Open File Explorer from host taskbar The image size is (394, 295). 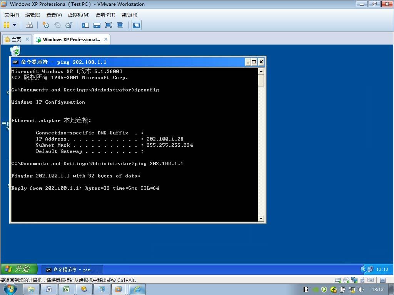tap(31, 290)
